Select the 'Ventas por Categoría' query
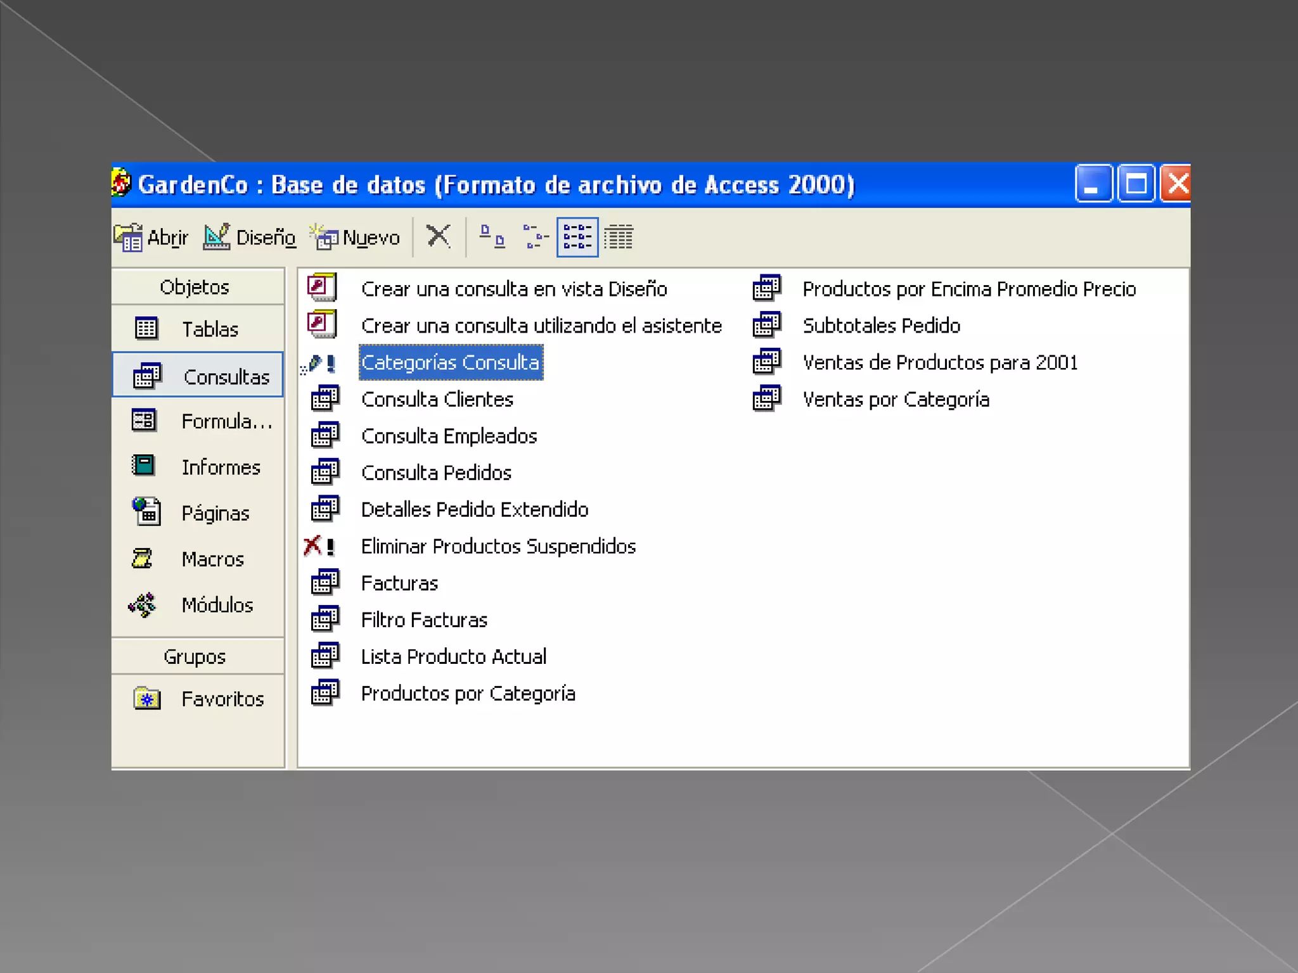The width and height of the screenshot is (1298, 973). click(x=896, y=400)
